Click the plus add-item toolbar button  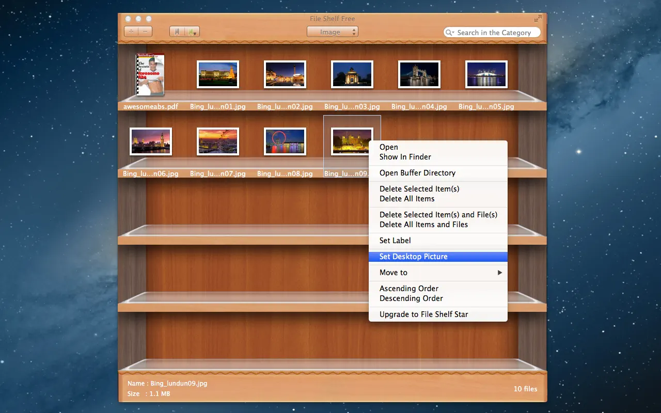[x=132, y=31]
